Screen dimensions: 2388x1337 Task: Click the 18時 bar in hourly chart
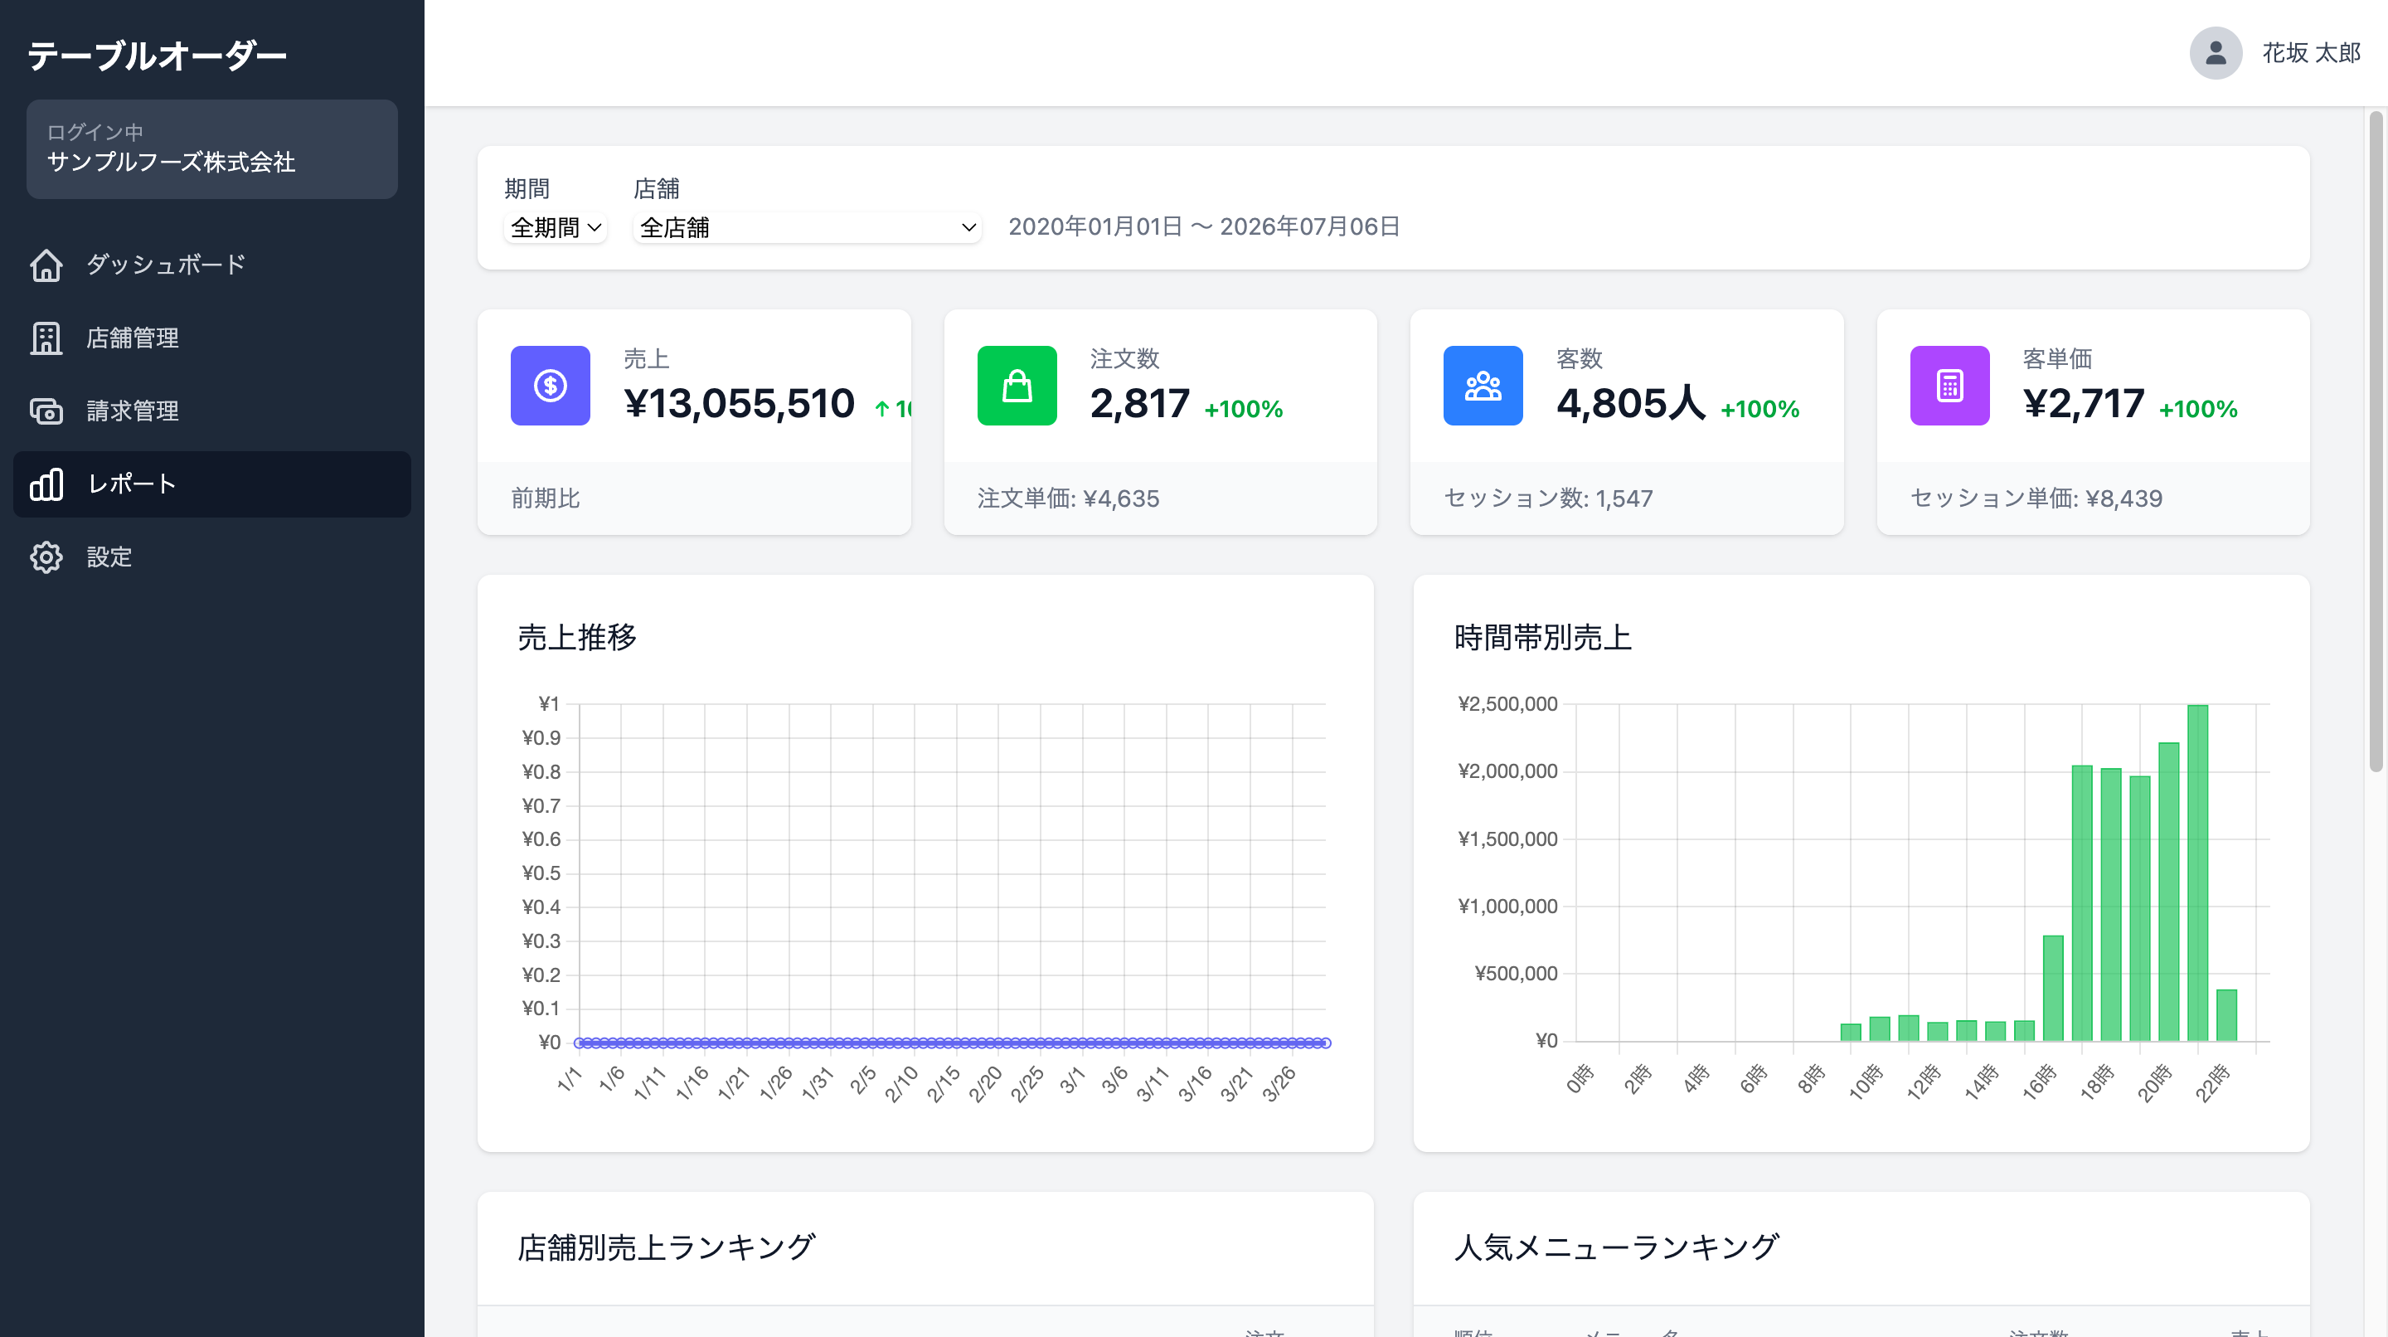click(2111, 904)
